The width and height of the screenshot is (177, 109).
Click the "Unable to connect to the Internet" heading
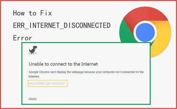[x=63, y=64]
